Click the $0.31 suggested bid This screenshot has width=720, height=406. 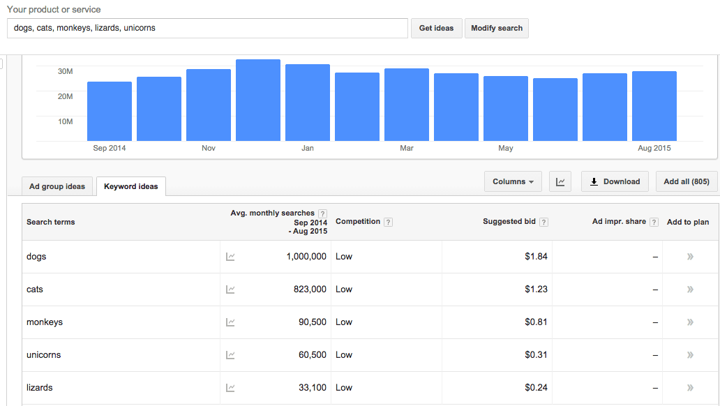(x=536, y=355)
